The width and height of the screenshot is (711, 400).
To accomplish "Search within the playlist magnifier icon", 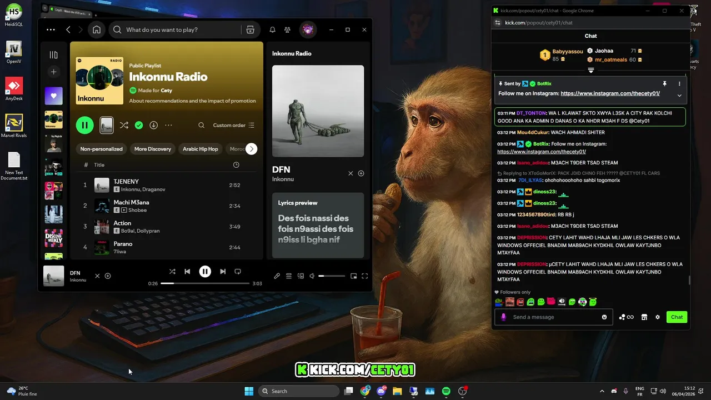I will pos(202,125).
